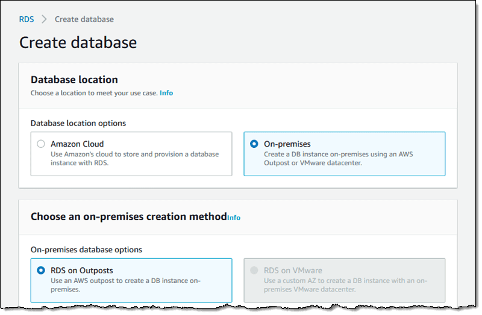Open Info link beside use case text
The image size is (482, 315).
(166, 93)
